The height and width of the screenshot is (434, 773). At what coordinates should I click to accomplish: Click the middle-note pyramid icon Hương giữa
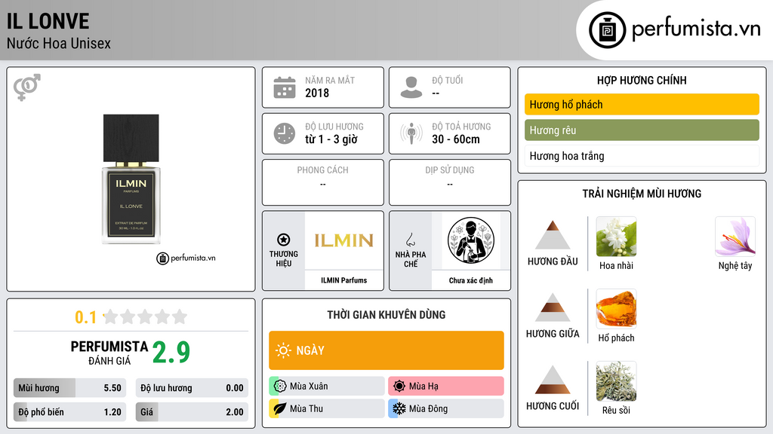(553, 307)
